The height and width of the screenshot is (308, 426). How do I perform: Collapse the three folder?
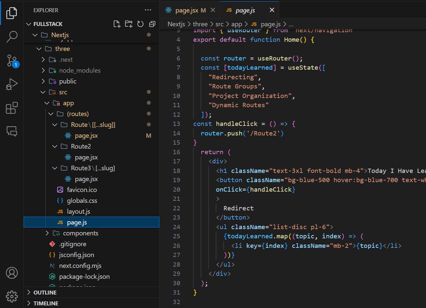91,49
